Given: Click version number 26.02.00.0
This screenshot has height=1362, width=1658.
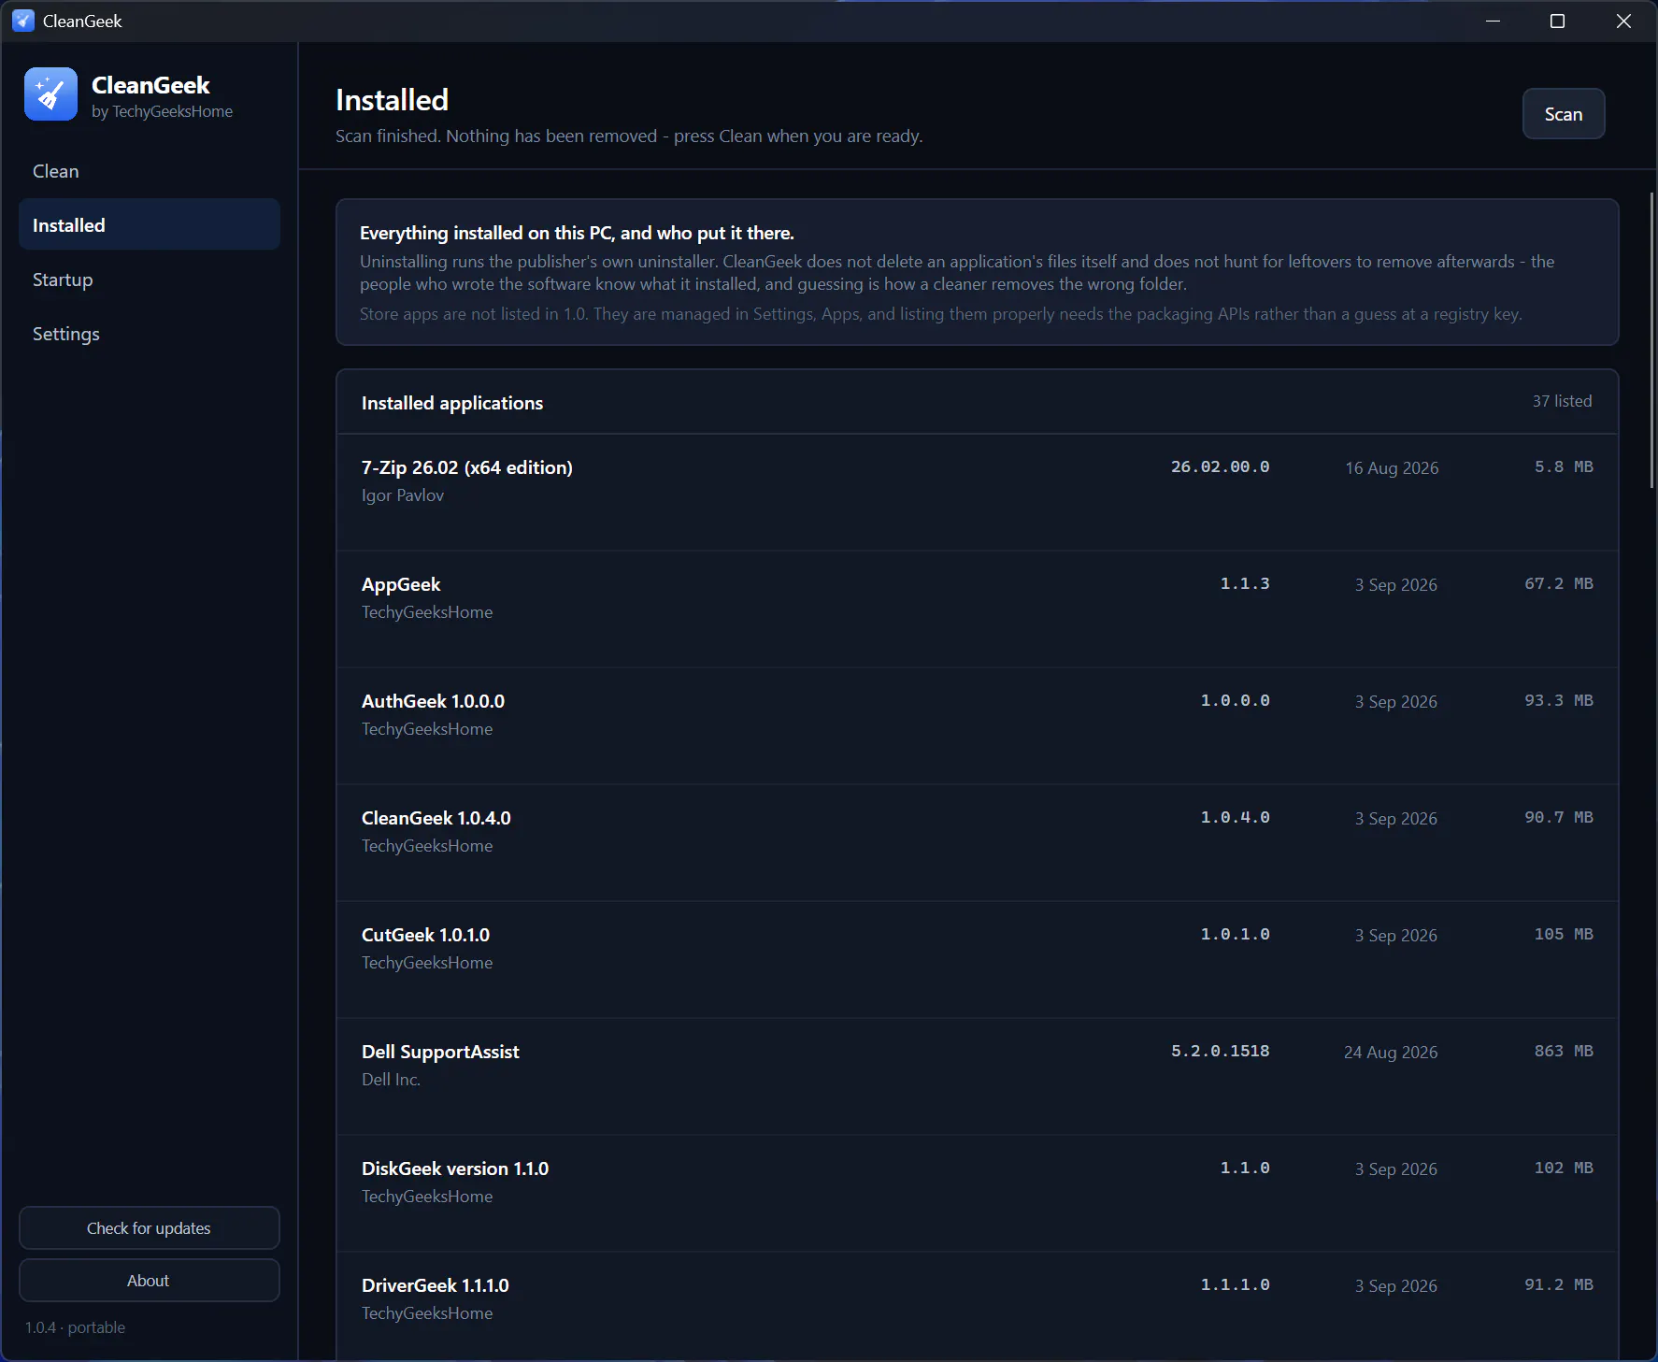Looking at the screenshot, I should point(1220,466).
